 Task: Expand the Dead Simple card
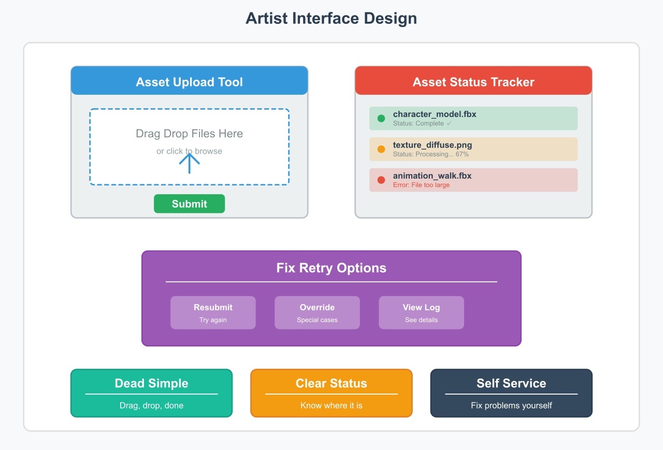point(151,393)
